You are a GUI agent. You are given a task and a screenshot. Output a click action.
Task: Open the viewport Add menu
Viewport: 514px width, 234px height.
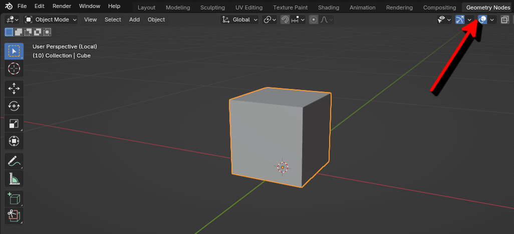click(134, 19)
